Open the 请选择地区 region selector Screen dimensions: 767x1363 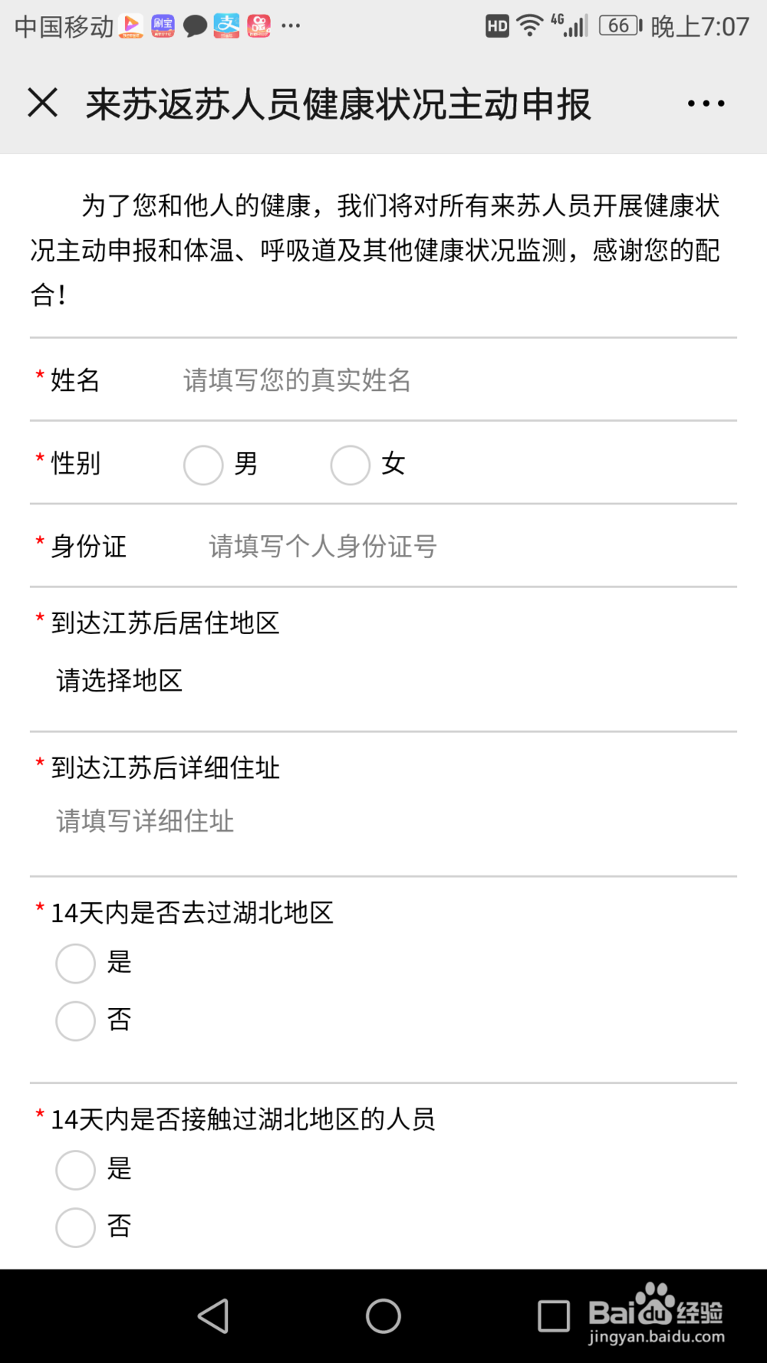119,681
